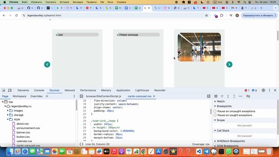Viewport: 279px width, 157px height.
Task: Open banner.css in the file tree
Action: pyautogui.click(x=23, y=133)
